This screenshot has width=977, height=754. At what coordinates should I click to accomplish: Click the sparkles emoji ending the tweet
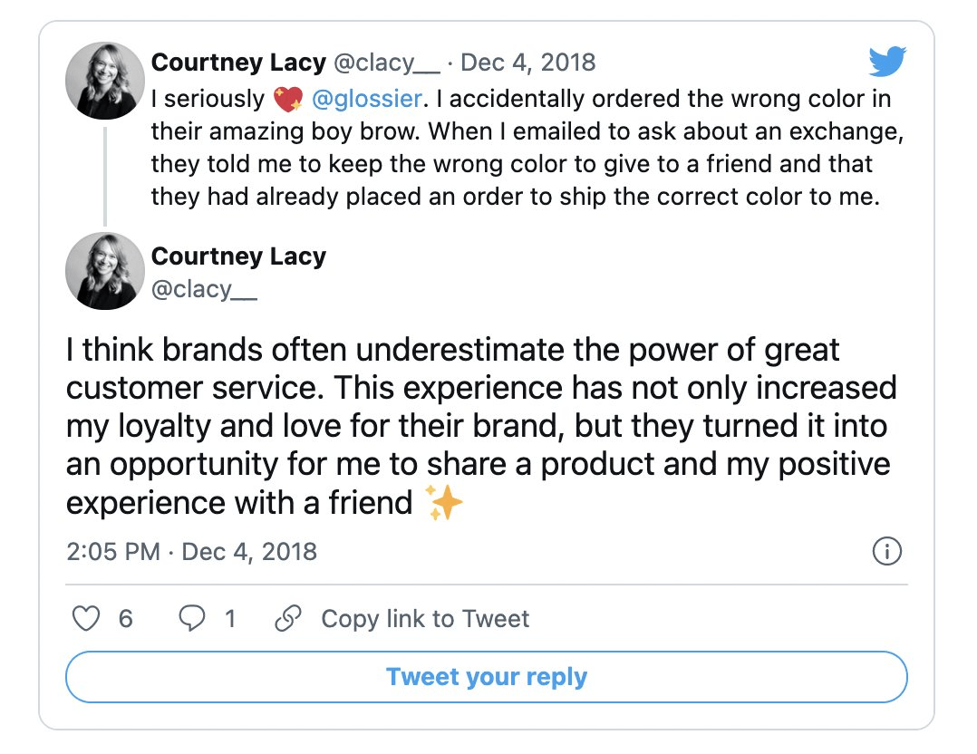point(445,502)
